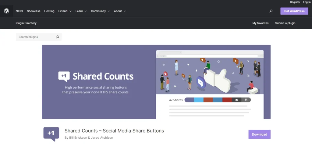Expand the About menu

tap(120, 11)
